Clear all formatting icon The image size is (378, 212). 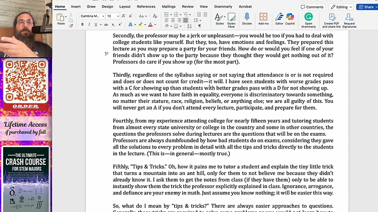click(155, 16)
